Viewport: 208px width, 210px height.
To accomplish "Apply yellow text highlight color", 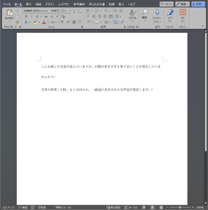I will pos(35,22).
